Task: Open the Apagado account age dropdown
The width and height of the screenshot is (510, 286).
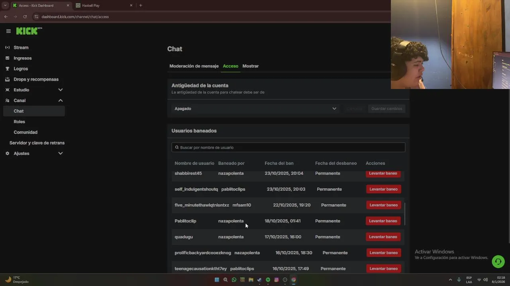Action: click(x=255, y=108)
